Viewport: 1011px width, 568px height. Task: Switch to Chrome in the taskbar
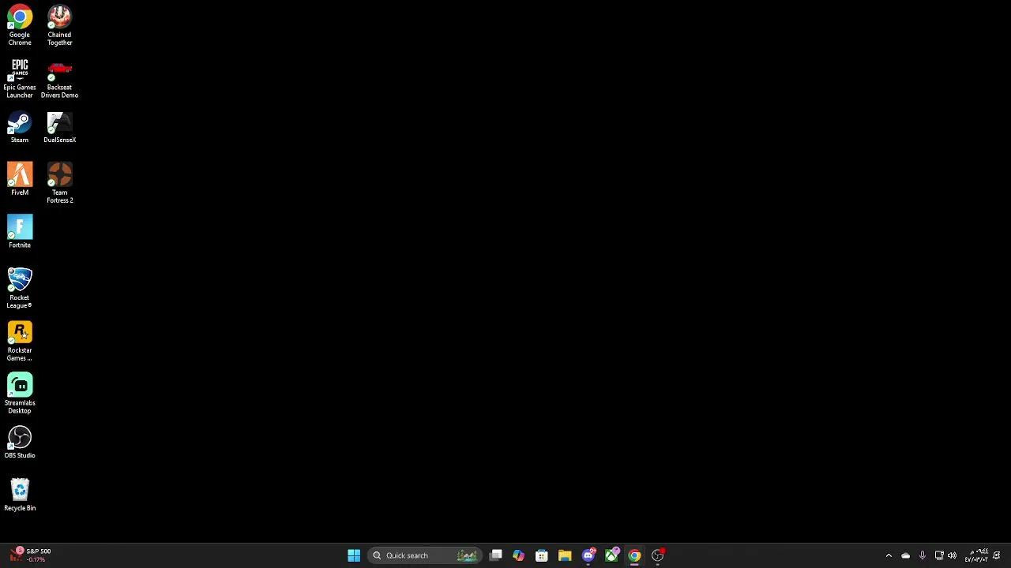634,555
